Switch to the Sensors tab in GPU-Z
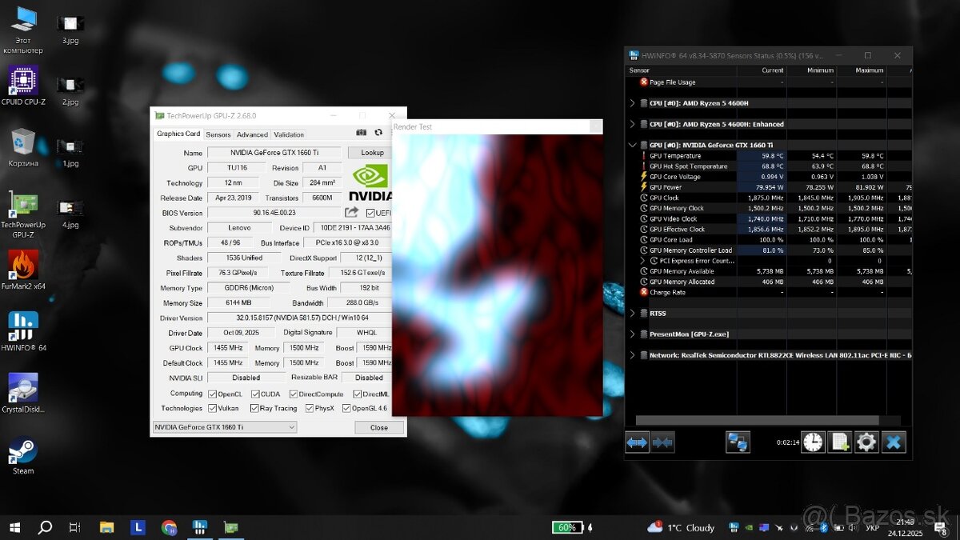960x540 pixels. click(x=218, y=134)
